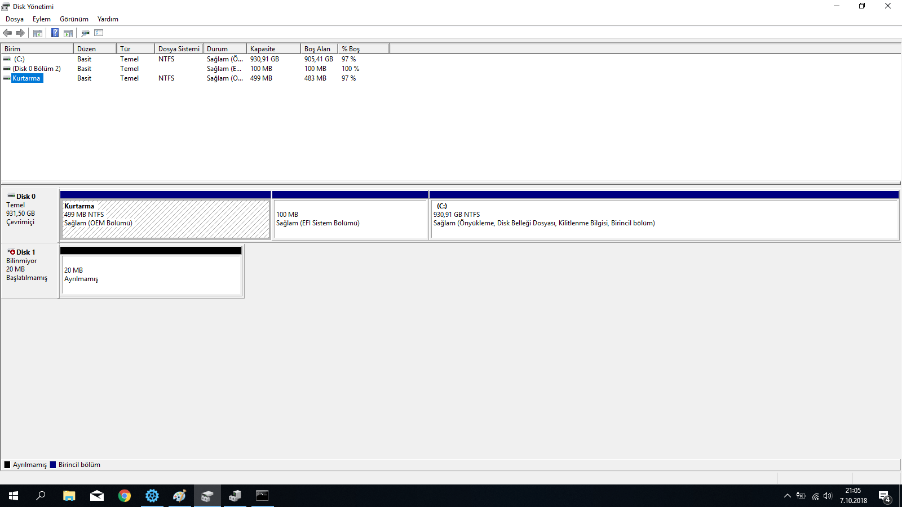Open Google Chrome from the taskbar
Screen dimensions: 902x507
(x=125, y=496)
